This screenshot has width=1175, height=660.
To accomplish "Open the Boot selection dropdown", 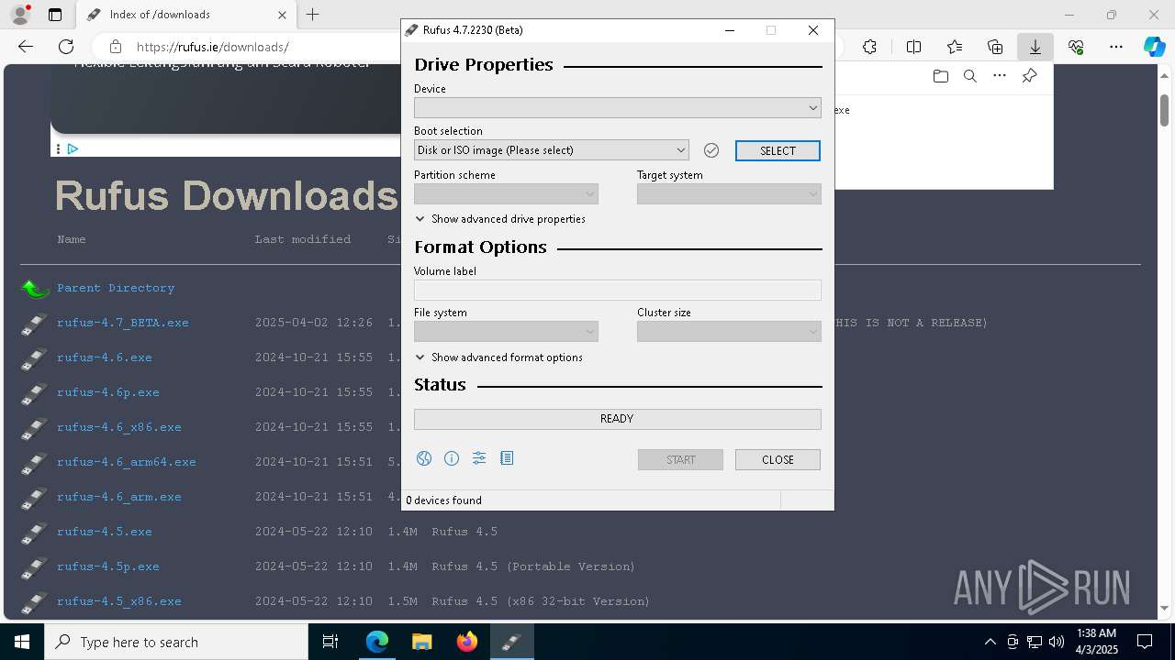I will coord(551,150).
